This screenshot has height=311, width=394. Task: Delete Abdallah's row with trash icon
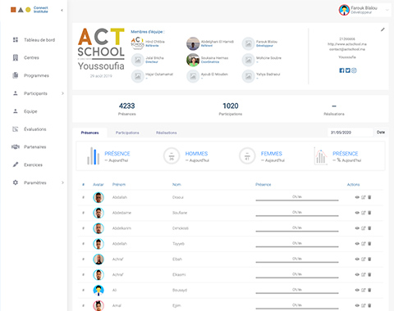369,197
